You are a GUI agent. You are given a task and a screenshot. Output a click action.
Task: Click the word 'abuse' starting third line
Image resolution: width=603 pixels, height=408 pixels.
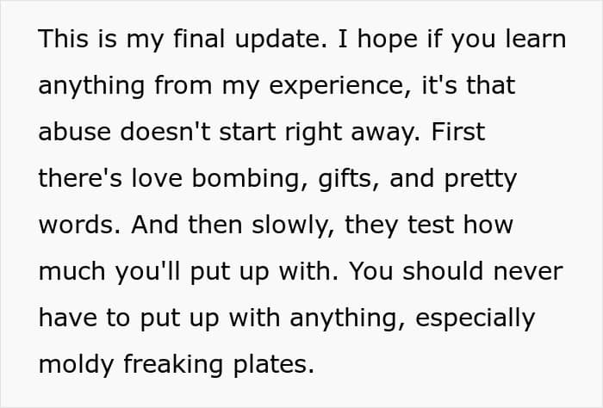[75, 132]
